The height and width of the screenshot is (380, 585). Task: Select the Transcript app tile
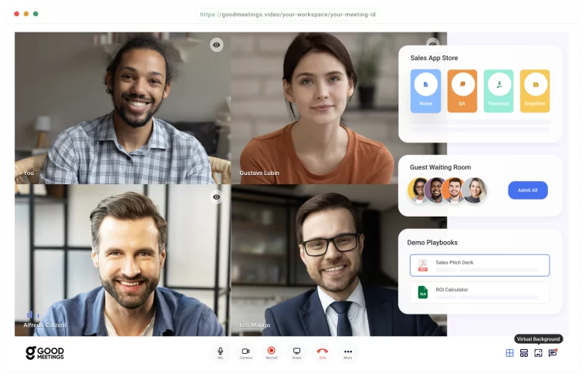[x=499, y=91]
